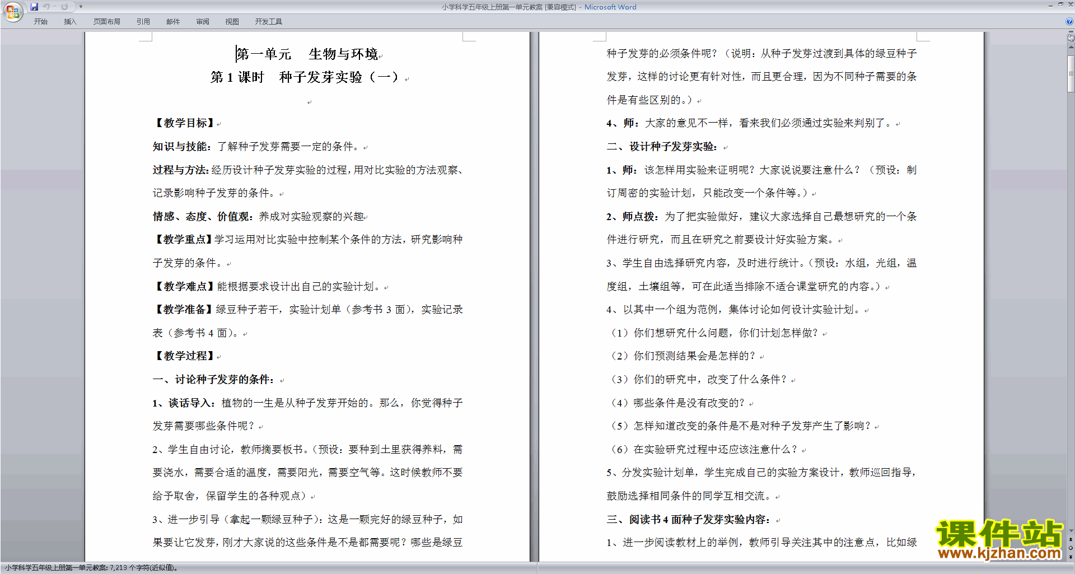Click the title 第一单元 生物与环境
This screenshot has height=574, width=1075.
(307, 54)
